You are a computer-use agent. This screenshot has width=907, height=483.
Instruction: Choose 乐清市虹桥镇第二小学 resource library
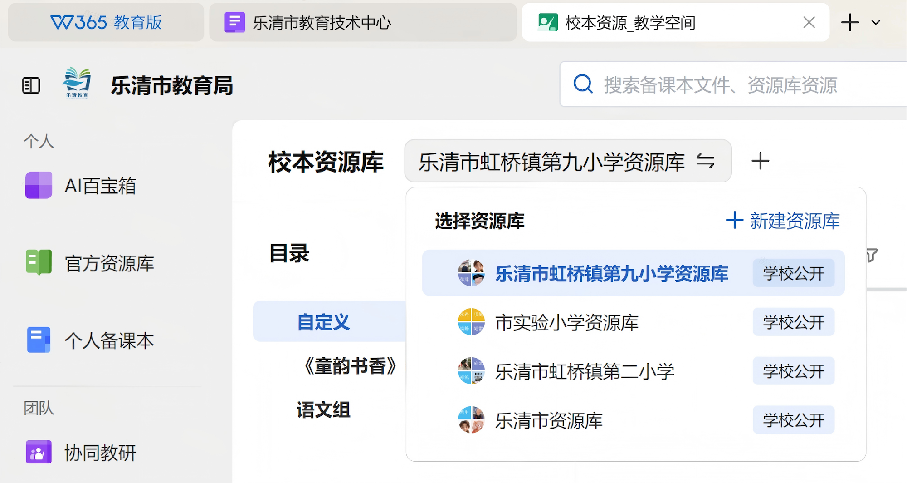point(584,371)
